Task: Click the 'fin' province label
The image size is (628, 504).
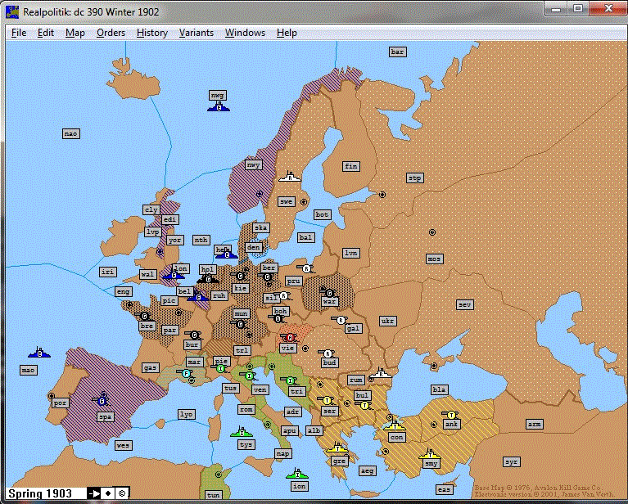Action: 351,166
